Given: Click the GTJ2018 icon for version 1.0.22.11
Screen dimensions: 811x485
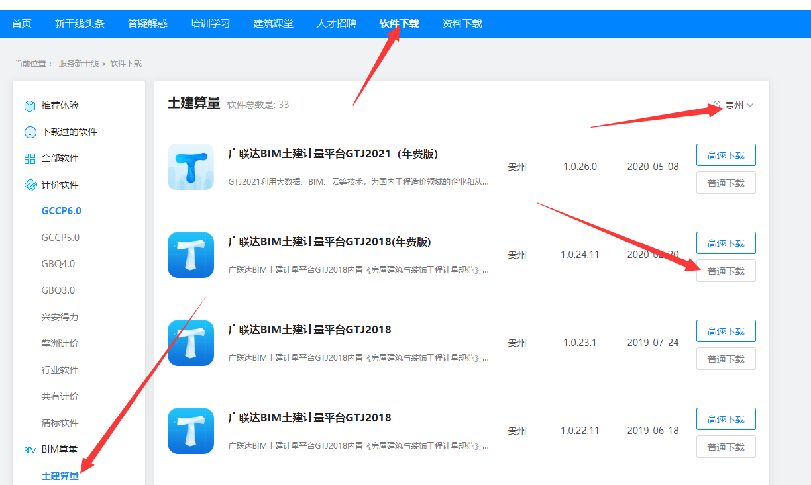Looking at the screenshot, I should [191, 431].
